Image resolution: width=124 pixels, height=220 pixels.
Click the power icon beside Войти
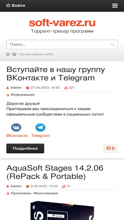click(8, 6)
